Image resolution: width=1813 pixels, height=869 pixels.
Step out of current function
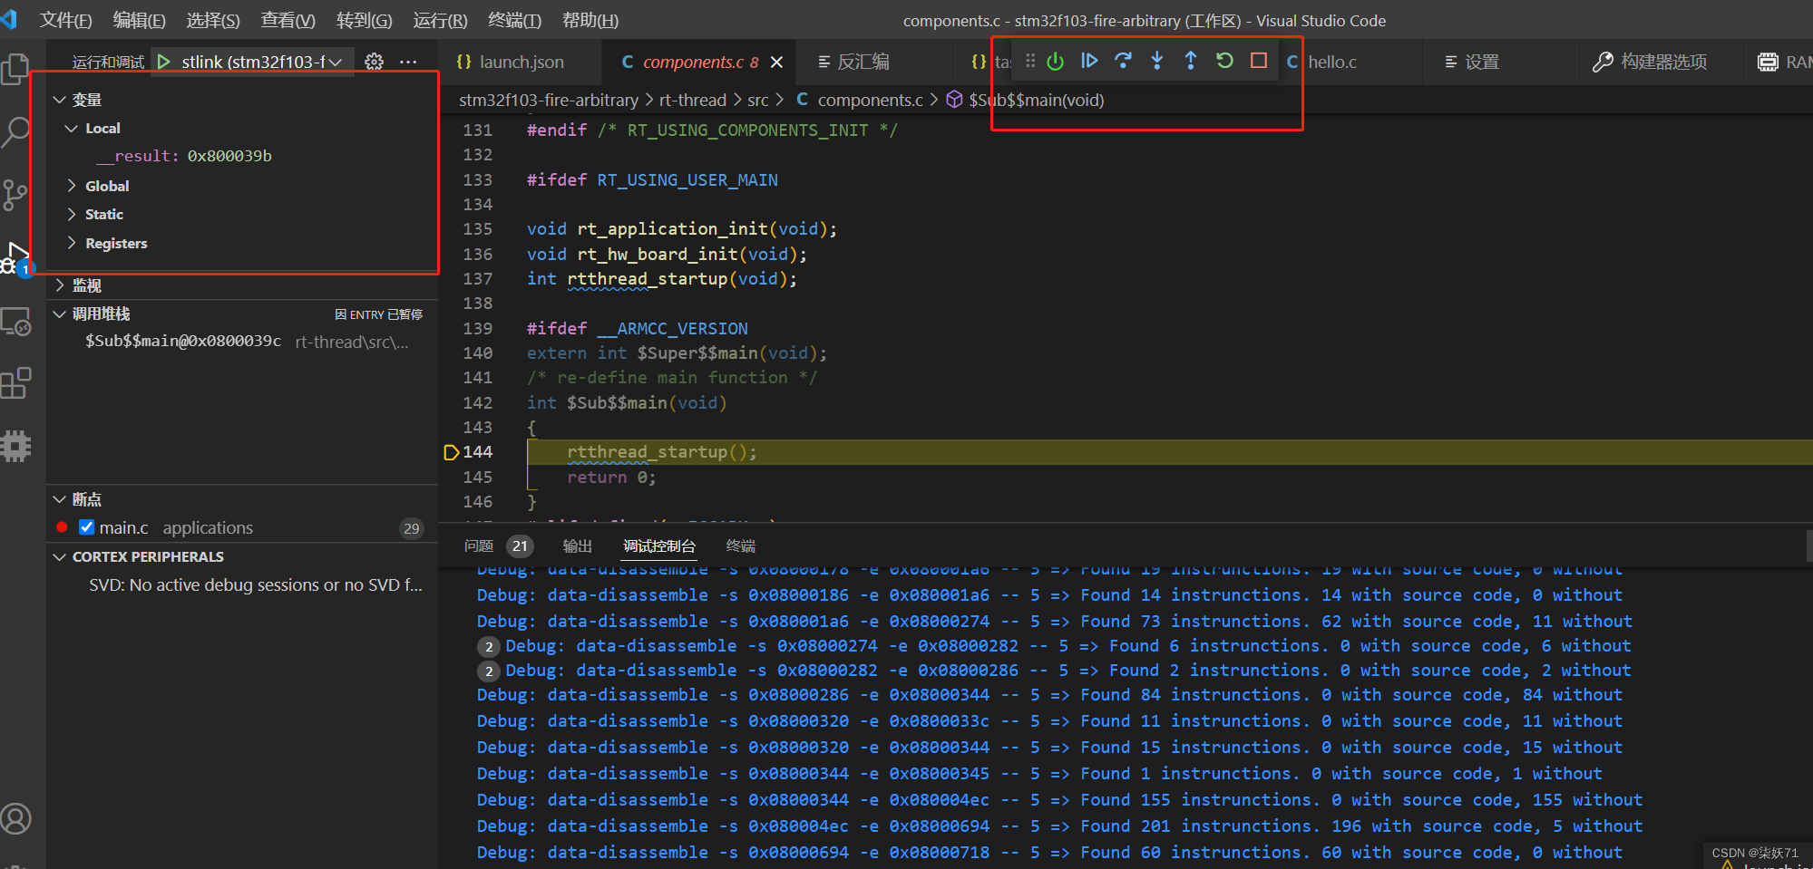pyautogui.click(x=1191, y=61)
